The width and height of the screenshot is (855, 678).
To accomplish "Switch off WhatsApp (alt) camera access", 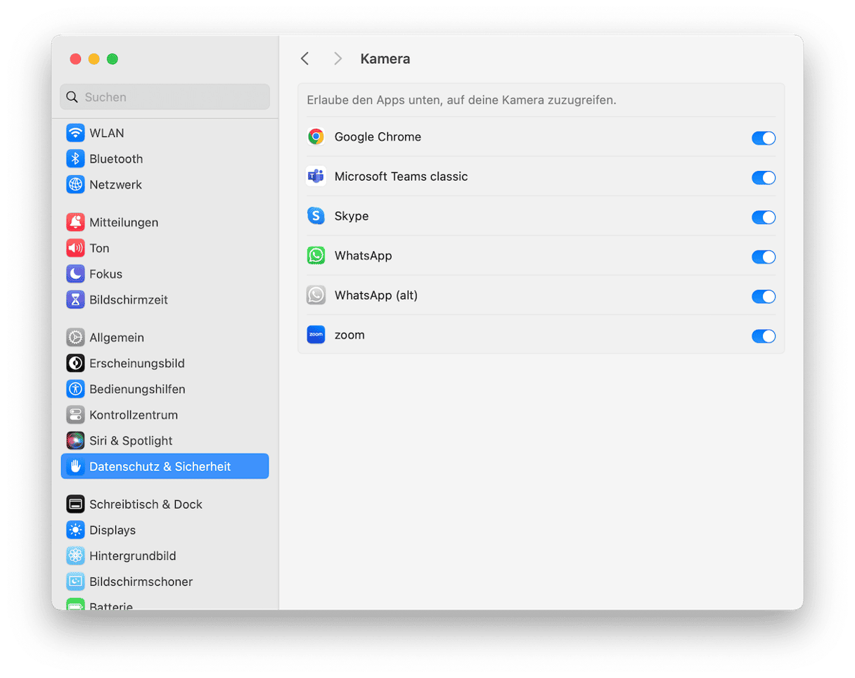I will click(x=764, y=297).
